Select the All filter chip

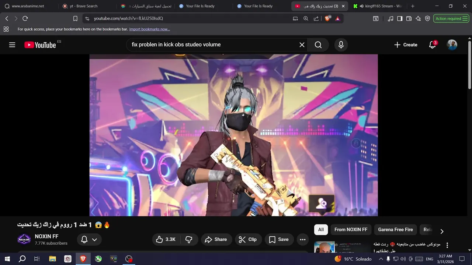321,230
